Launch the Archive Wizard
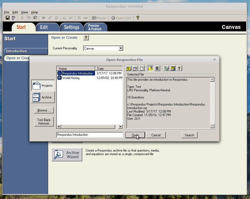 [67, 155]
